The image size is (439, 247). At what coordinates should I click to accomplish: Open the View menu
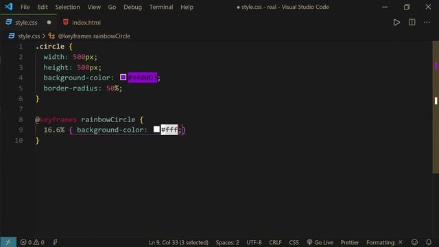tap(94, 7)
